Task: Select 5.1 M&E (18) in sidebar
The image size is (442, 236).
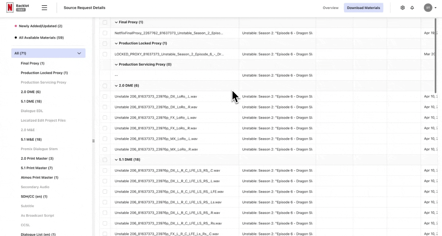Action: [31, 139]
